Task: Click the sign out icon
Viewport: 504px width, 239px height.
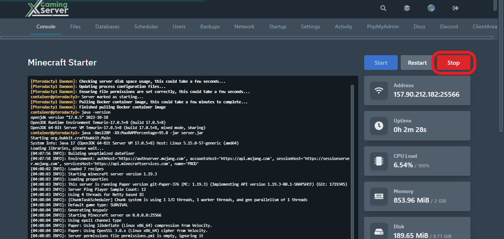Action: (455, 8)
